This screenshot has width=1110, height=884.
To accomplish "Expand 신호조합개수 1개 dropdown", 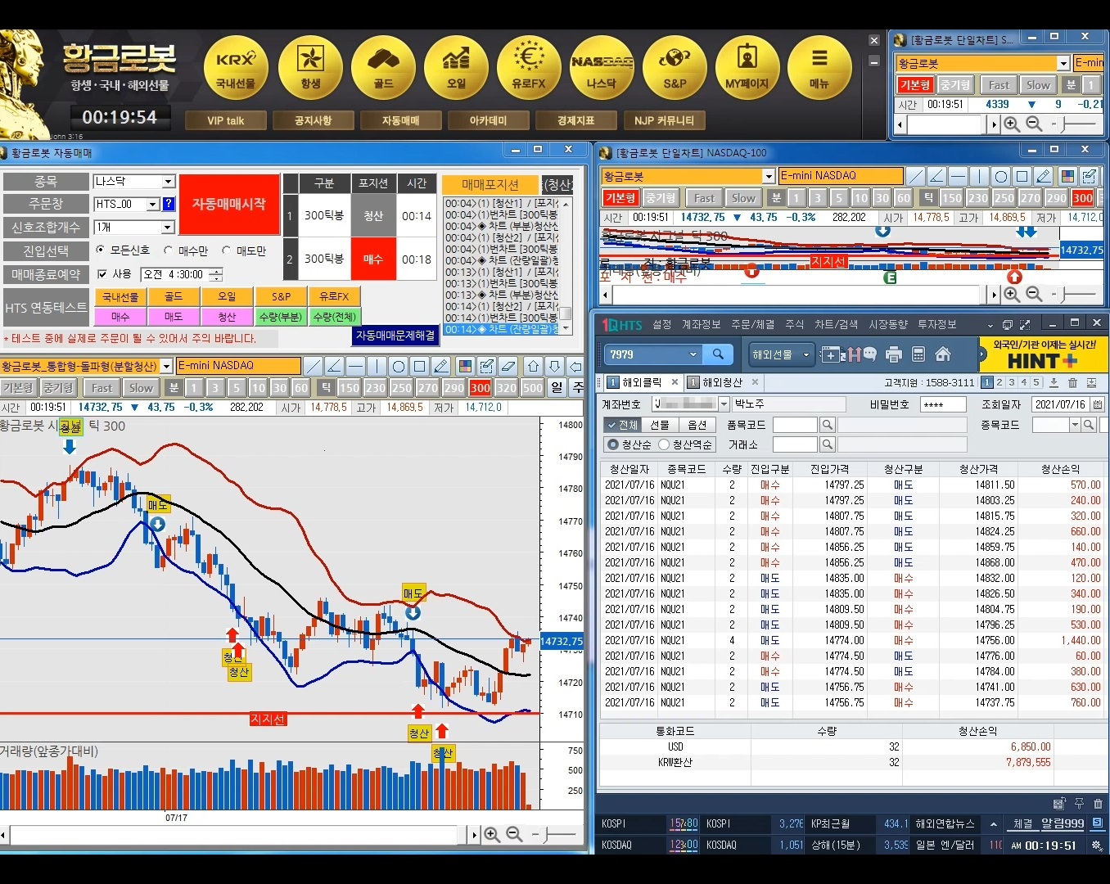I will coord(169,227).
